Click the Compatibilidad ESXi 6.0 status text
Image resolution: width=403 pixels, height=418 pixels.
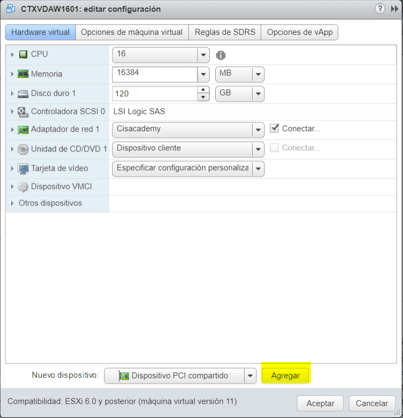coord(122,401)
